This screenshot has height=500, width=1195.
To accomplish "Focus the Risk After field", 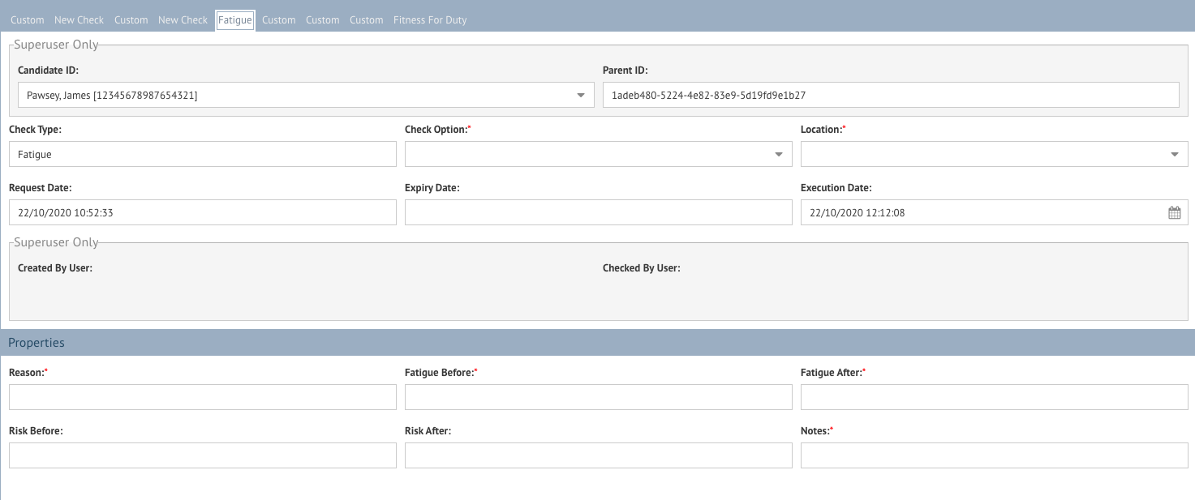I will 598,455.
